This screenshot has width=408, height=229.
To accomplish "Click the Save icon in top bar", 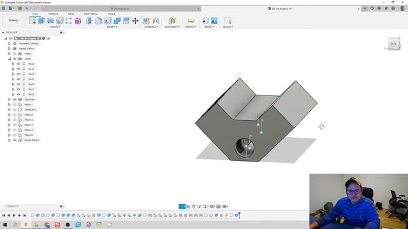I will pos(20,8).
